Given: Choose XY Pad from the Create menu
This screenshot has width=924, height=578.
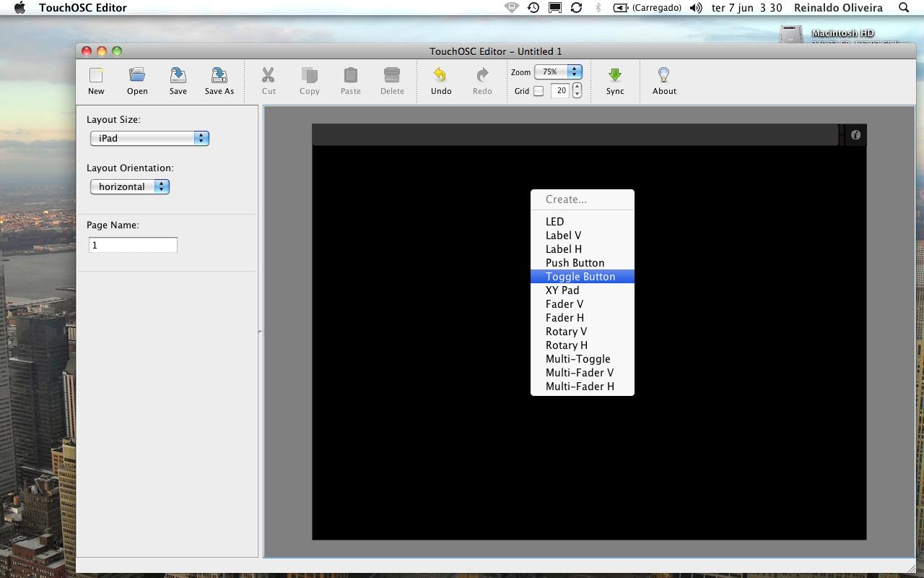Looking at the screenshot, I should 583,290.
